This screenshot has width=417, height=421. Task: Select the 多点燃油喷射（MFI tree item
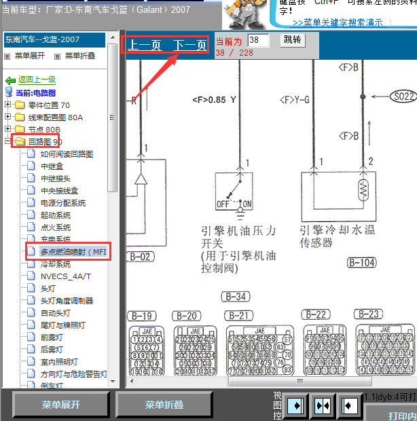pos(73,251)
